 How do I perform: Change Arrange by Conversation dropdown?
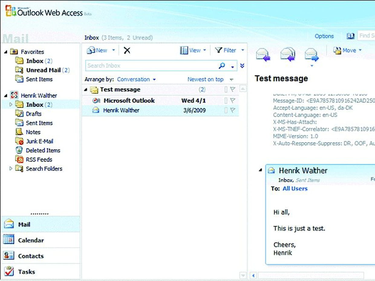[136, 79]
